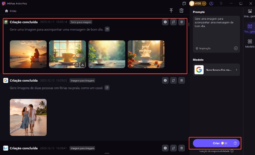Viewport: 255px width, 155px height.
Task: Clear the prompt with the X icon
Action: (x=236, y=48)
